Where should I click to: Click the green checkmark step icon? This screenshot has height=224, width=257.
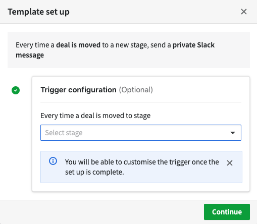pos(16,90)
